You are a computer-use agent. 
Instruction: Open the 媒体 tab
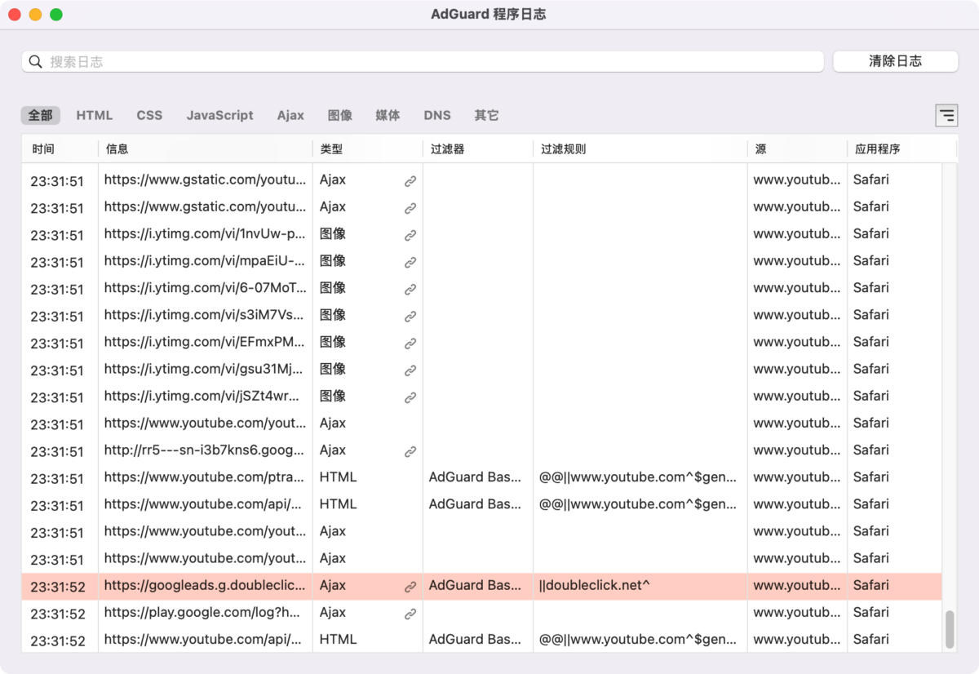tap(388, 115)
